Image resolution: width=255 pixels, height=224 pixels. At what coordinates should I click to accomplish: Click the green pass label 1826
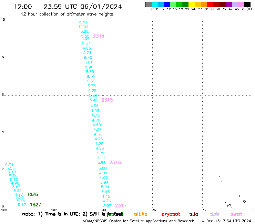[32, 194]
